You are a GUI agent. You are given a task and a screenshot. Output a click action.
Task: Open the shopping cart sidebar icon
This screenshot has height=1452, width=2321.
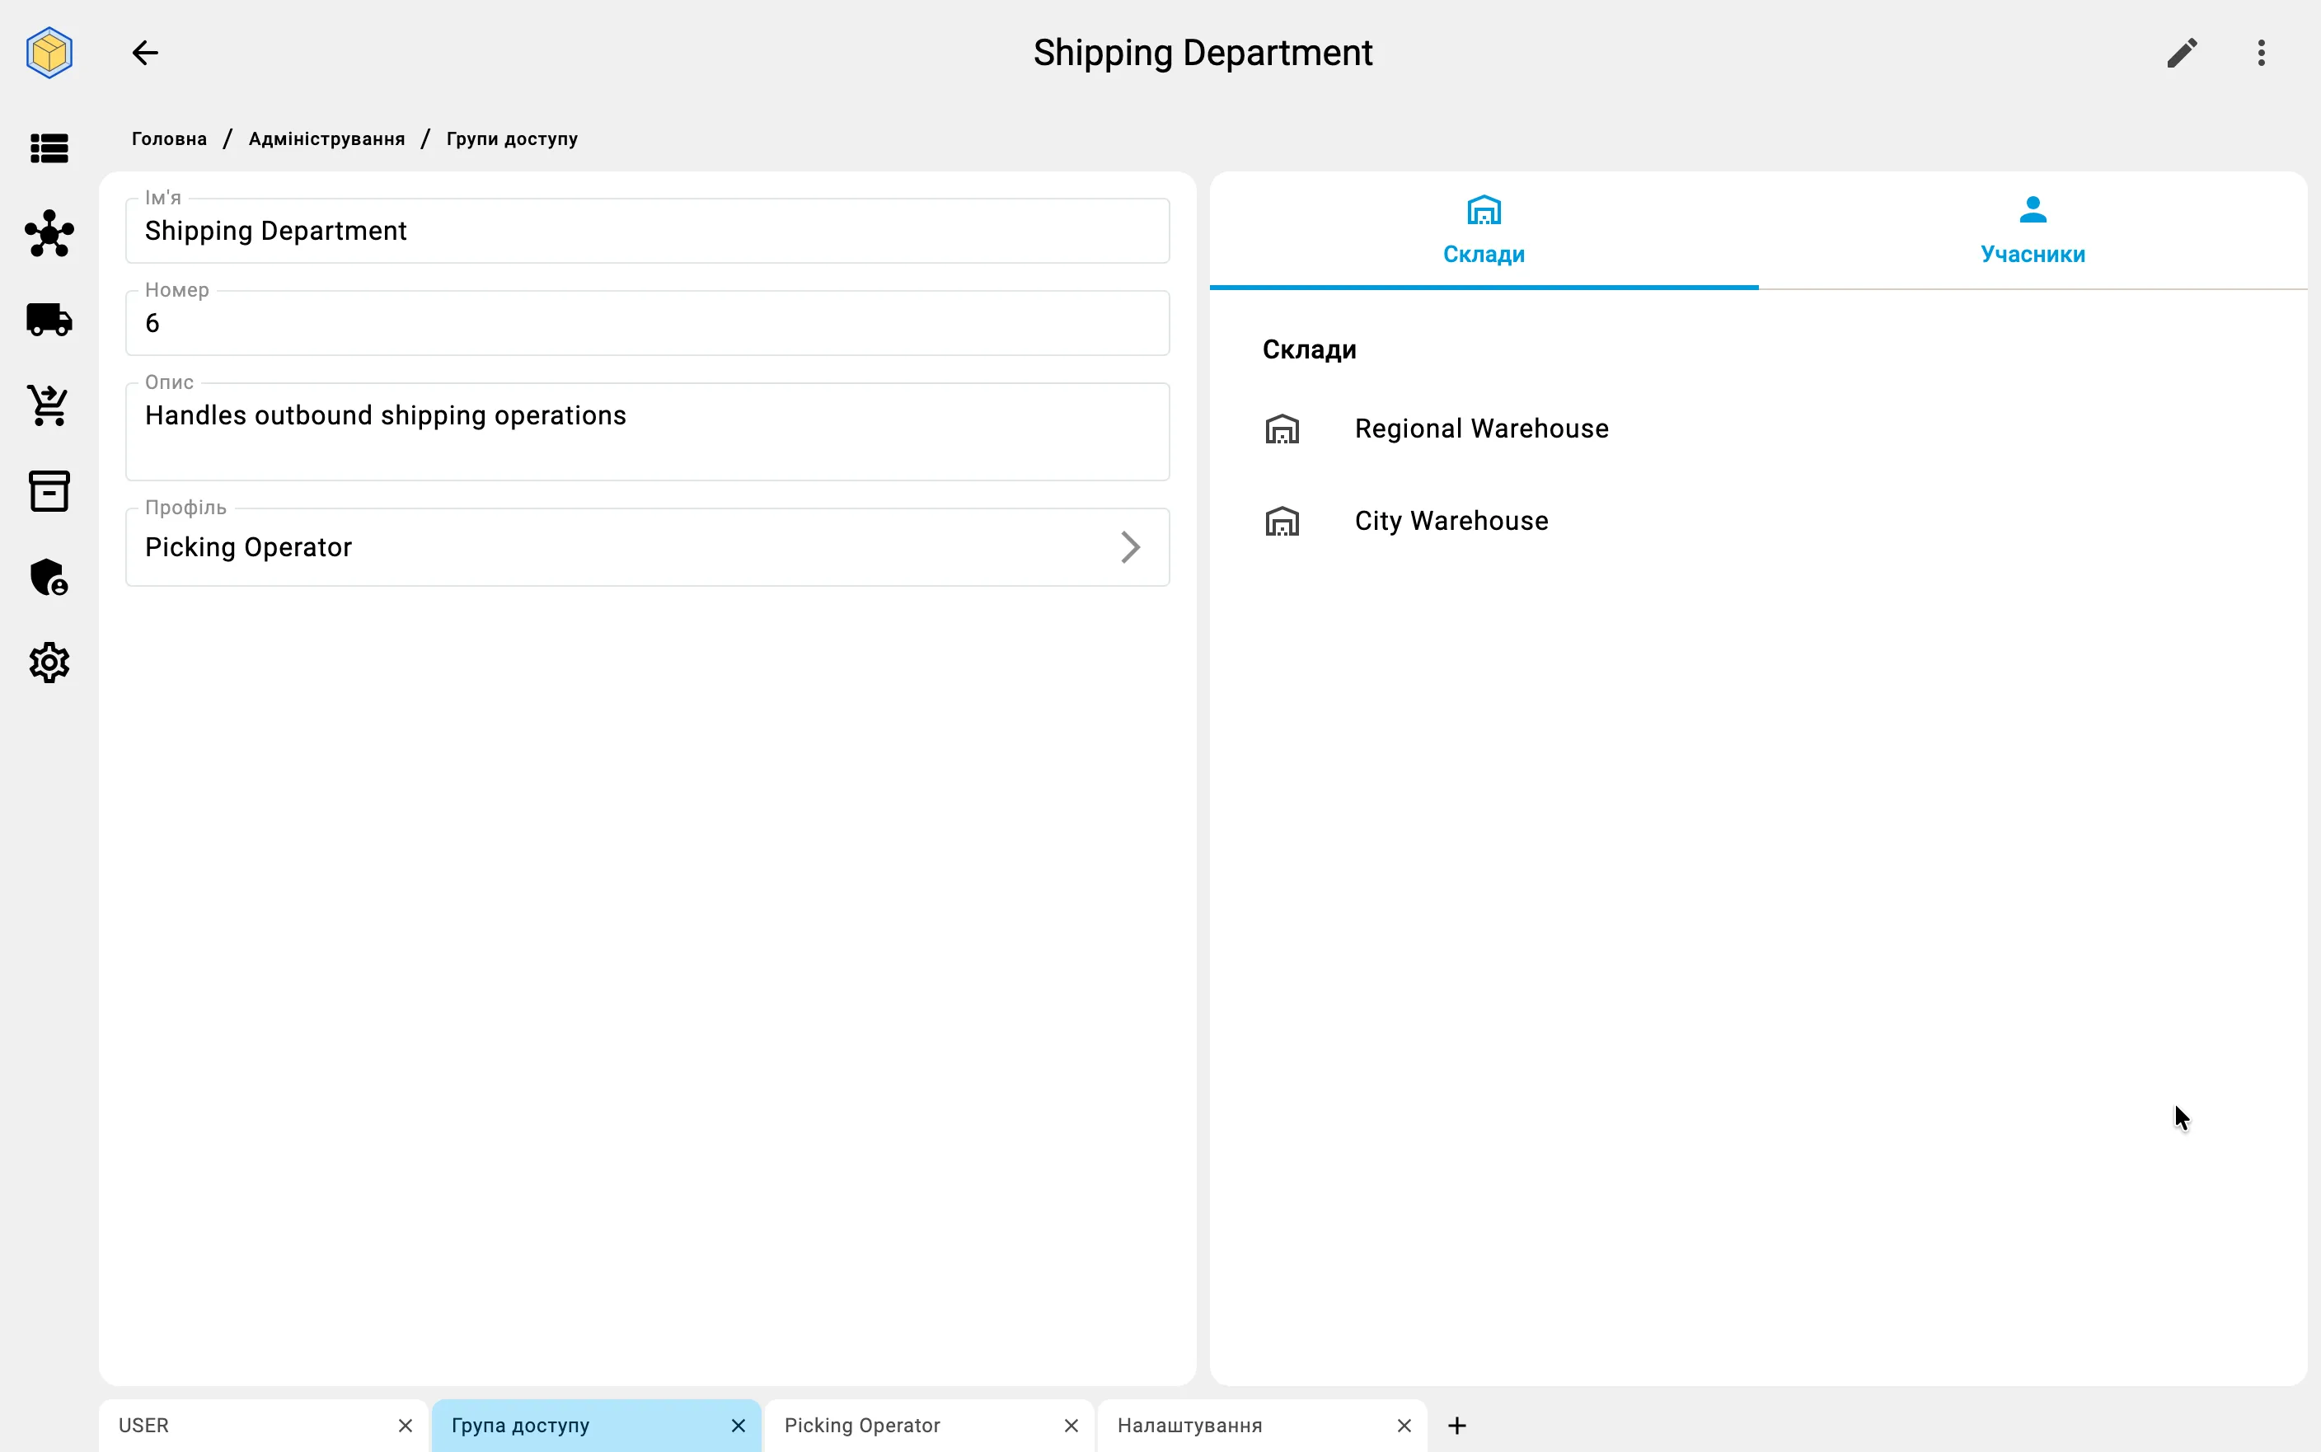(49, 405)
